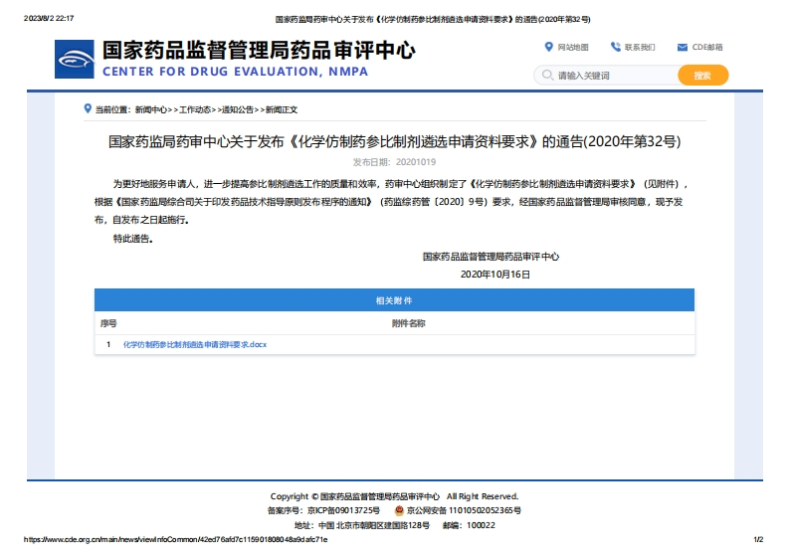This screenshot has width=789, height=558.
Task: Download 化学仿制药参比制剂遴选申请资料要求.docx attachment
Action: [195, 344]
